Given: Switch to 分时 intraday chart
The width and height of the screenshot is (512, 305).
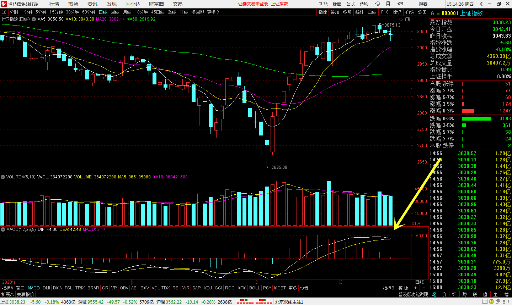Looking at the screenshot, I should [14, 12].
